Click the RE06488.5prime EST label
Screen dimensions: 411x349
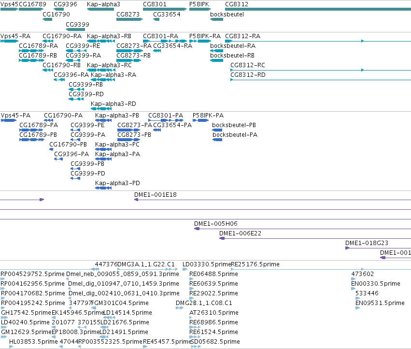click(x=213, y=274)
